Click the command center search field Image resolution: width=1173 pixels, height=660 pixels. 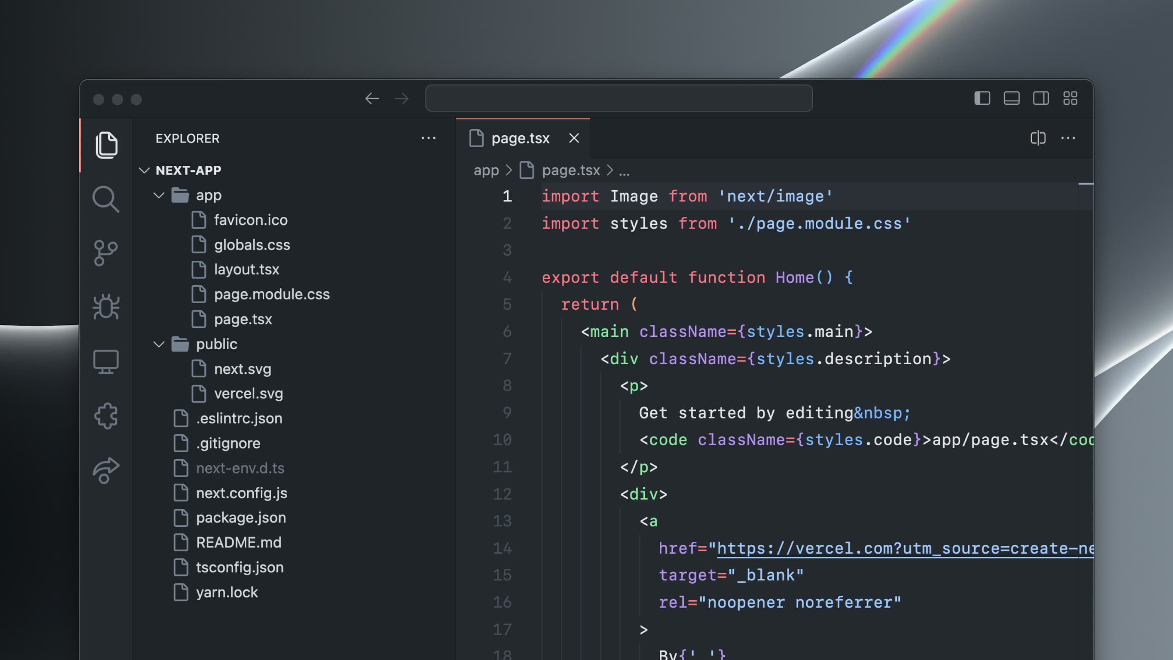(x=619, y=98)
